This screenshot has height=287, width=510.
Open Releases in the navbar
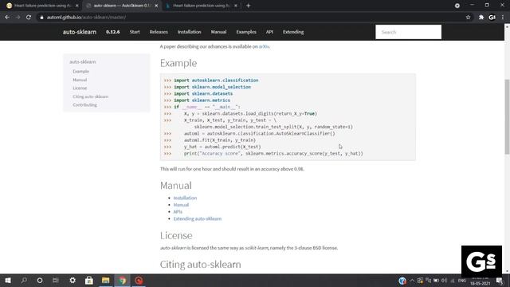[x=159, y=32]
